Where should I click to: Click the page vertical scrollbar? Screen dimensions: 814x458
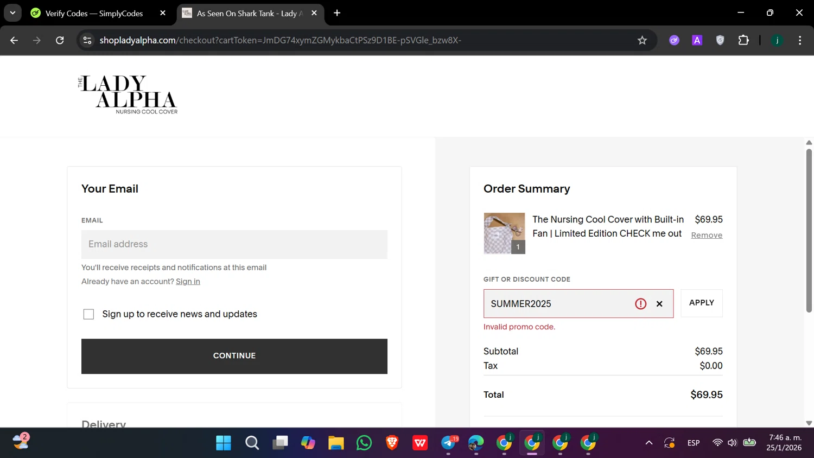point(809,230)
